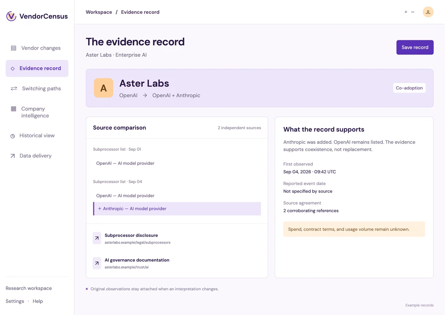Open the JL user avatar

tap(428, 12)
